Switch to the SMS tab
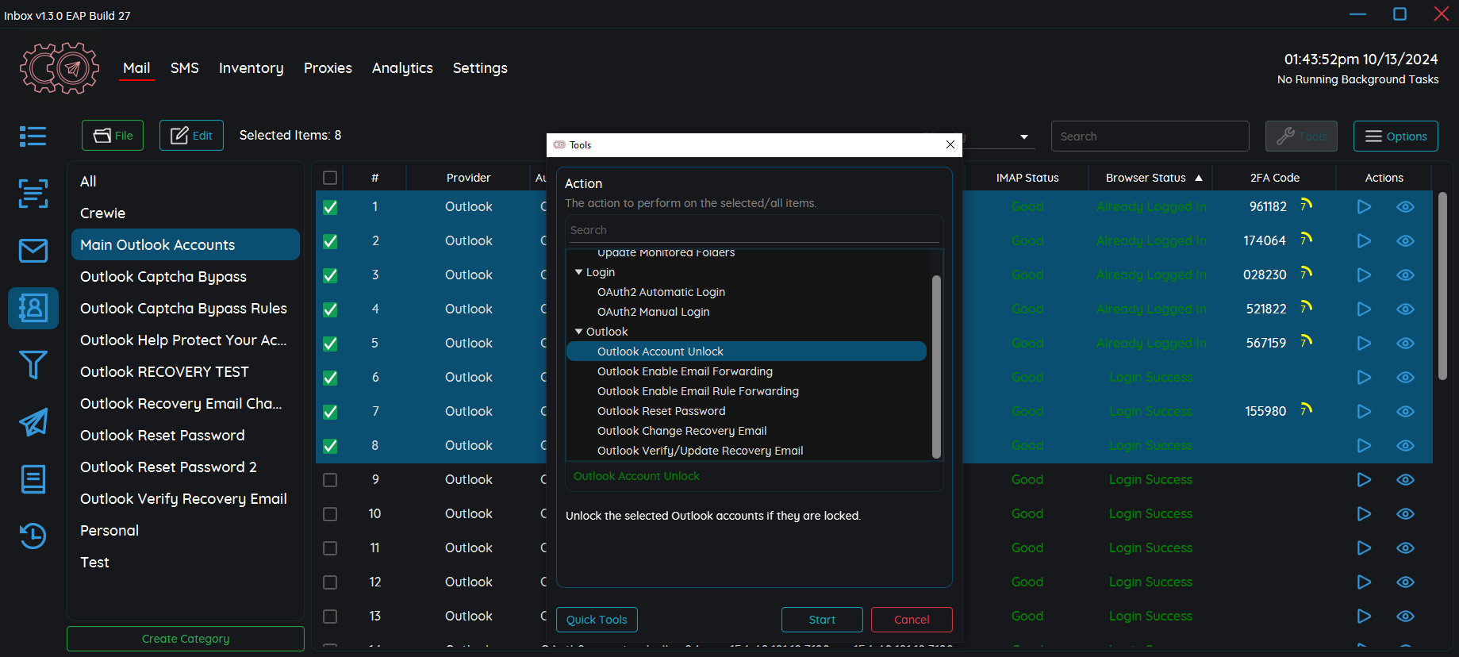This screenshot has height=657, width=1459. click(185, 68)
